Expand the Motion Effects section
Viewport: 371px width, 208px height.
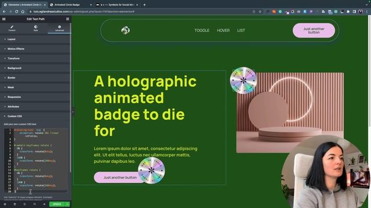(35, 49)
